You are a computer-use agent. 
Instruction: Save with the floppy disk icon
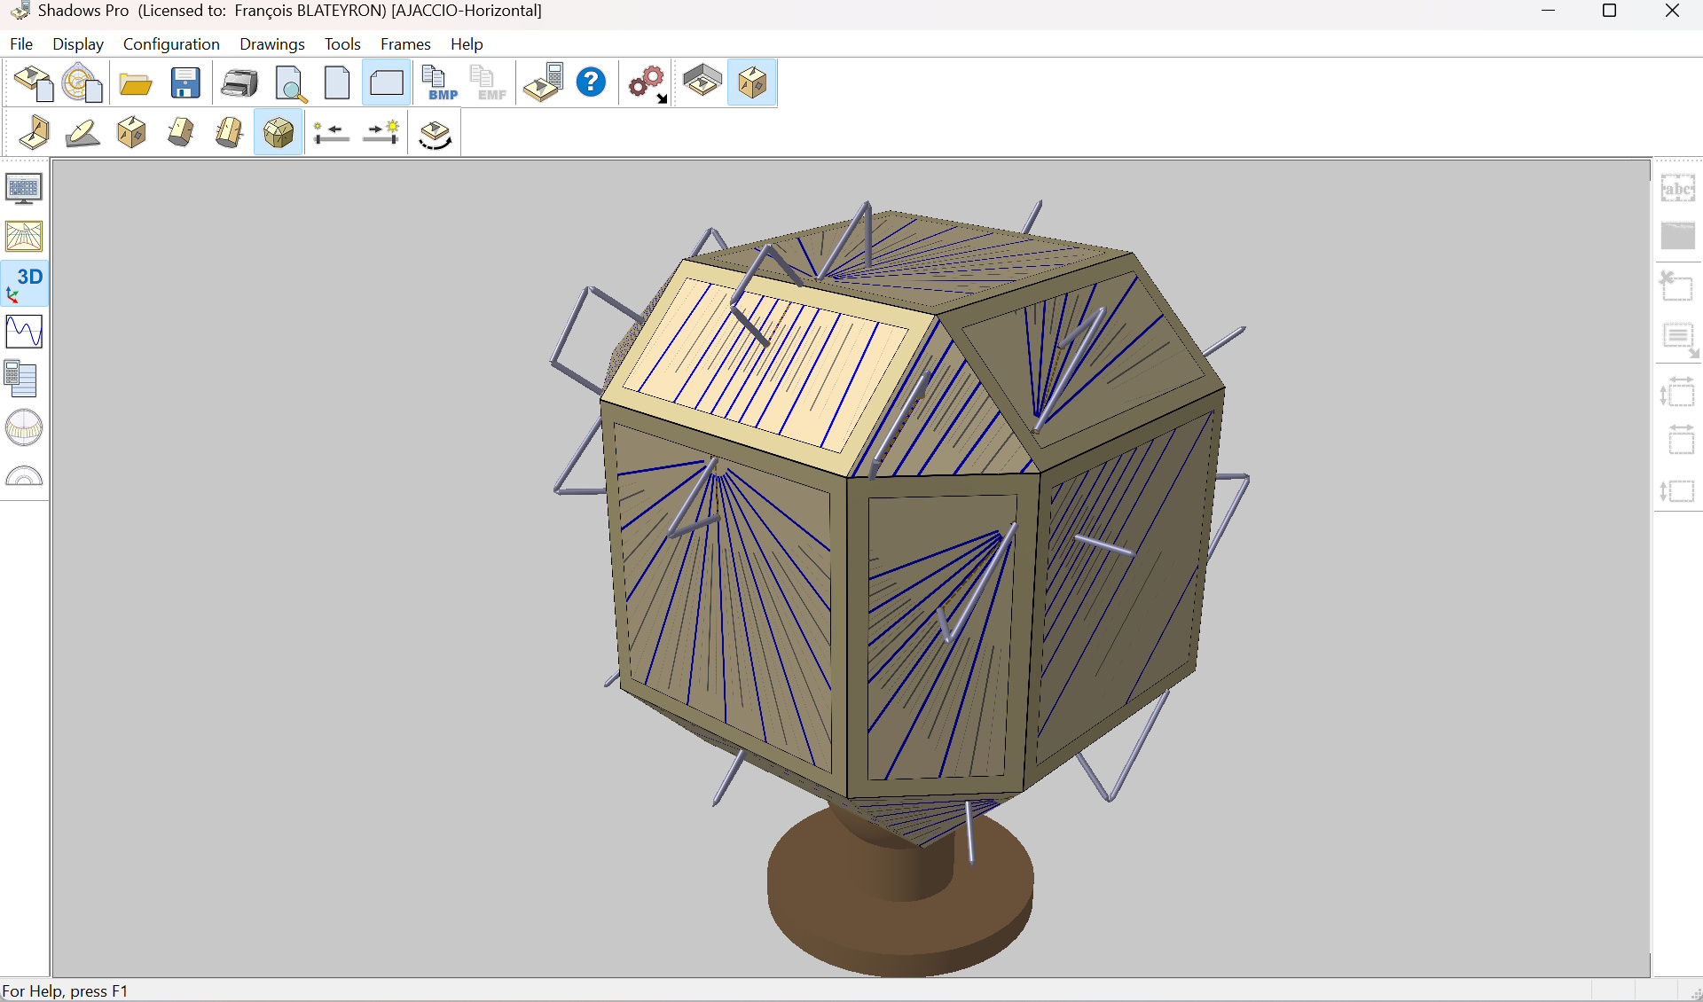click(185, 83)
